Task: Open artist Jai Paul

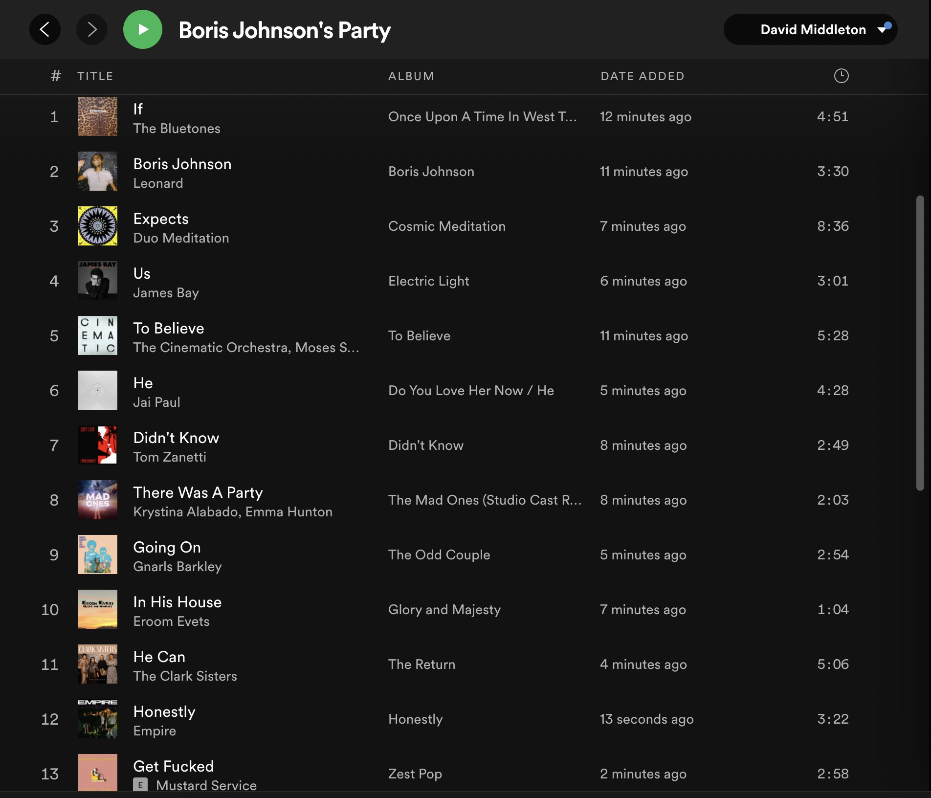Action: [x=157, y=402]
